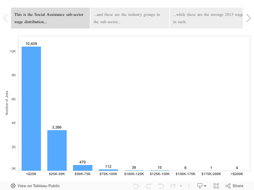Click the Undo arrow icon
254x190 pixels.
[136, 186]
